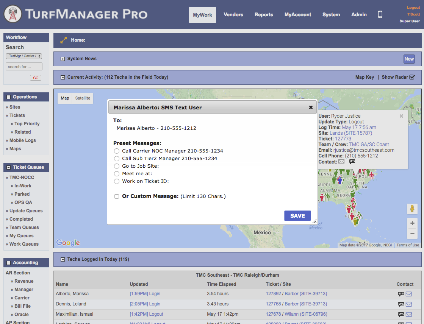Close the SMS Text User dialog
The image size is (424, 324).
coord(311,107)
